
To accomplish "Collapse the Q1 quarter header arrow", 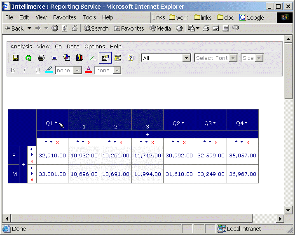I will point(56,122).
